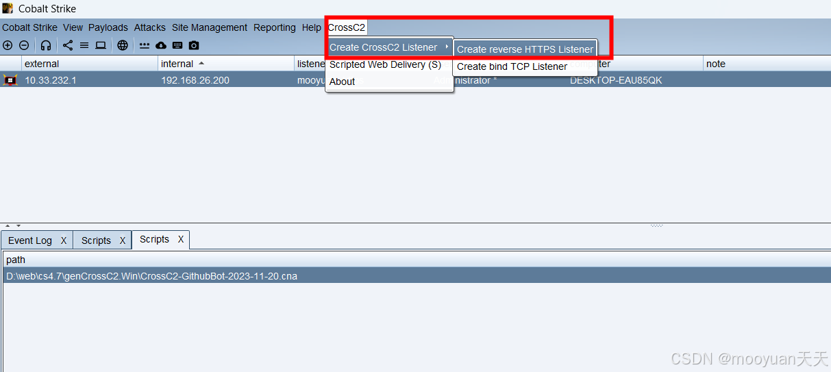Screen dimensions: 831x372
Task: Close the Event Log tab with X
Action: [64, 240]
